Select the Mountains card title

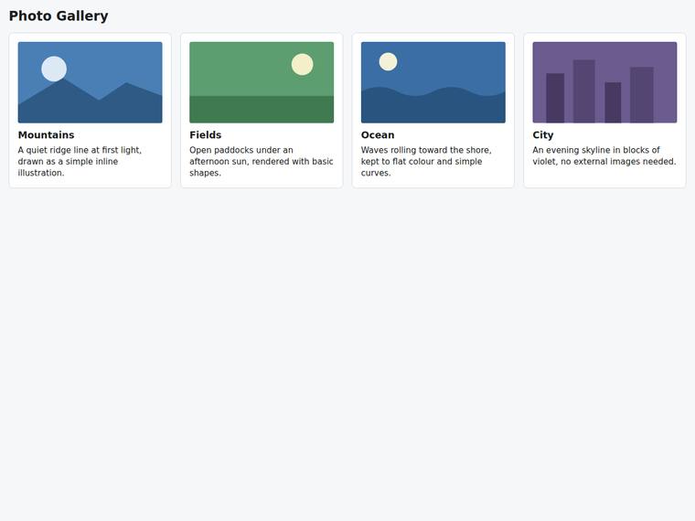click(x=46, y=134)
